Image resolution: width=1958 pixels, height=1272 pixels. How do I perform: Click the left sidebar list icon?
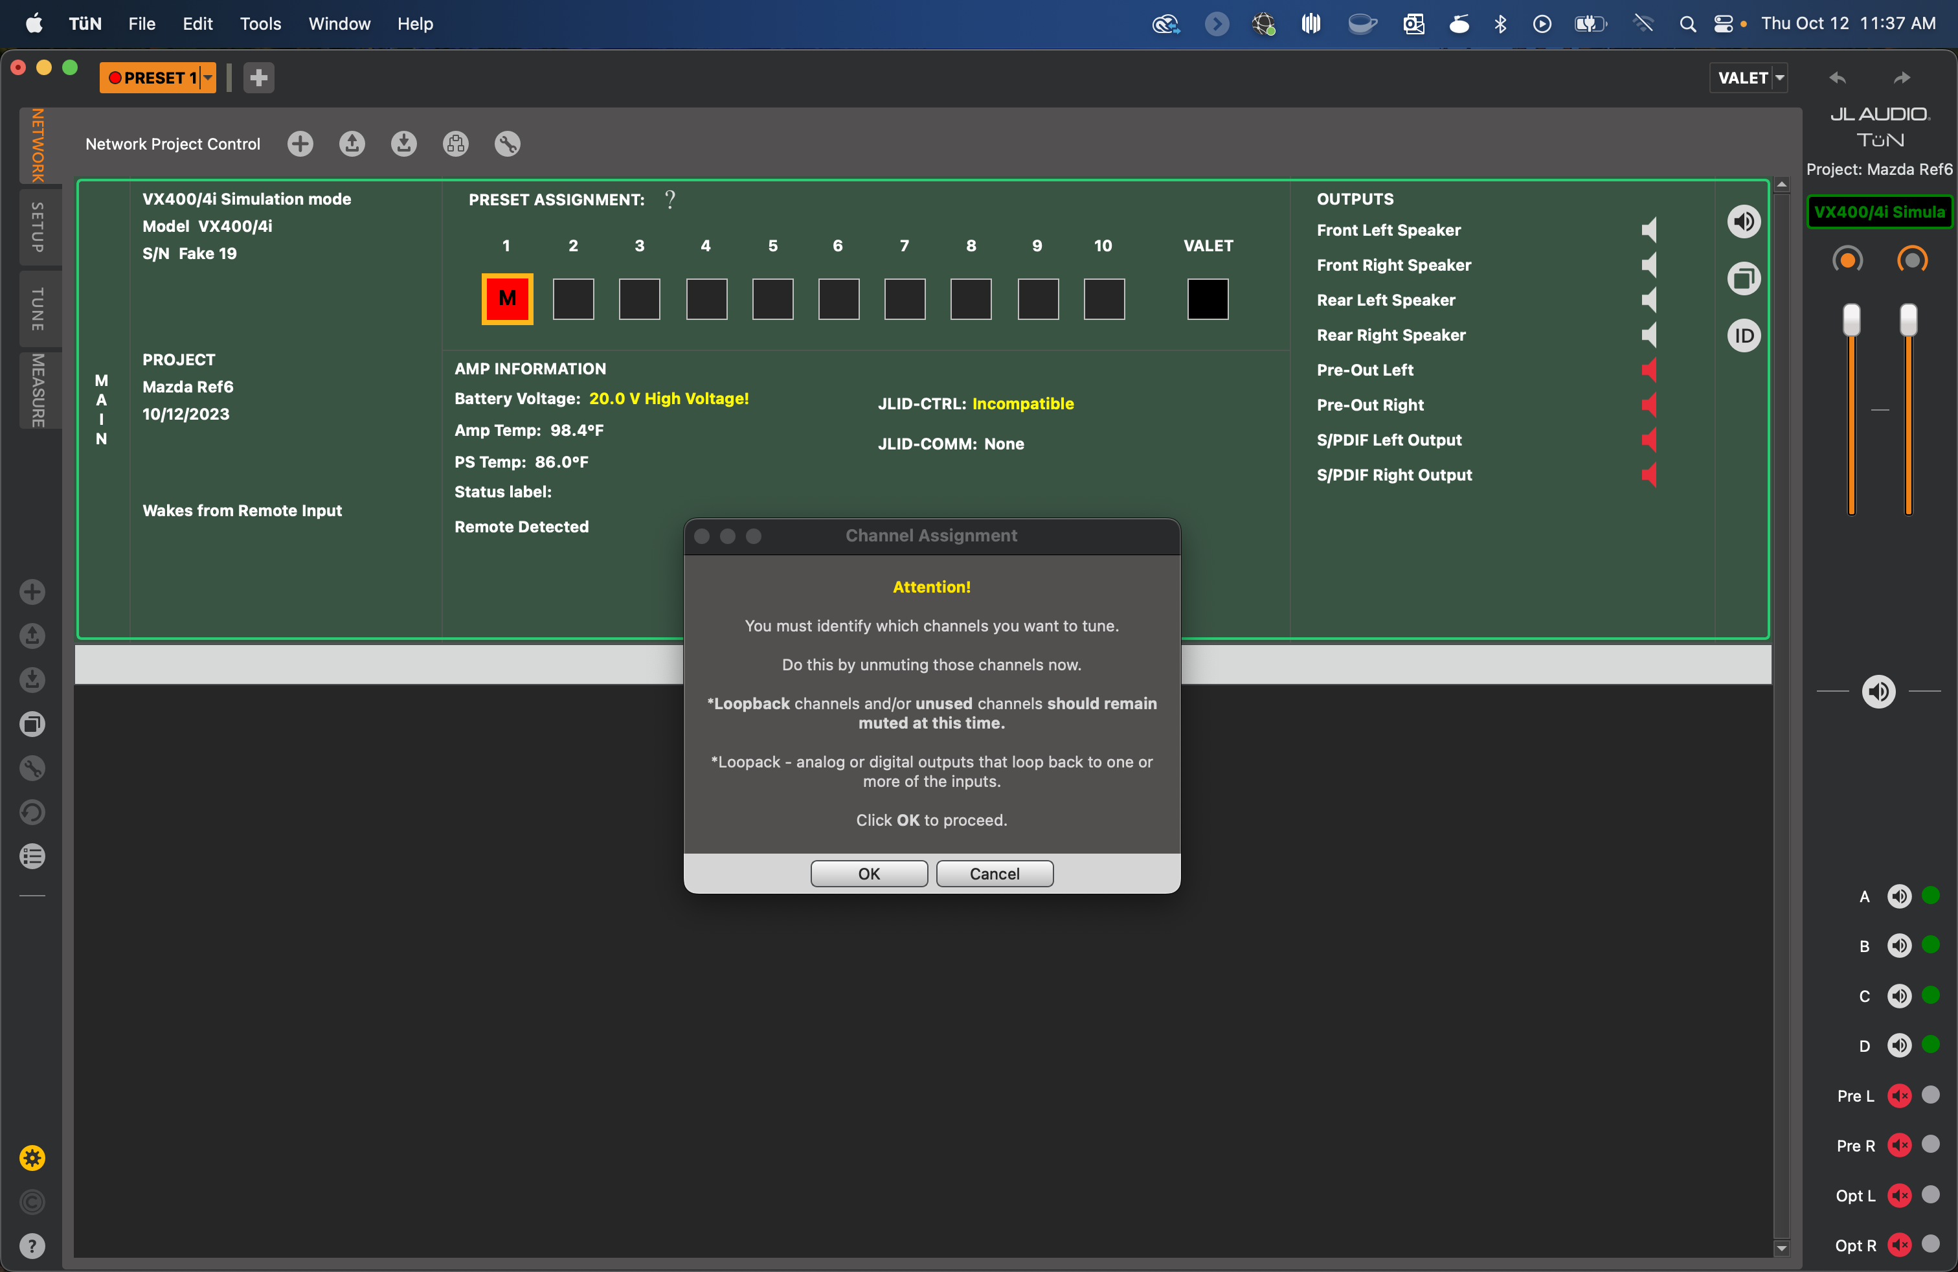(32, 856)
